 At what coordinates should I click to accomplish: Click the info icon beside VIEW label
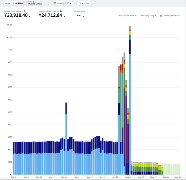[33, 2]
